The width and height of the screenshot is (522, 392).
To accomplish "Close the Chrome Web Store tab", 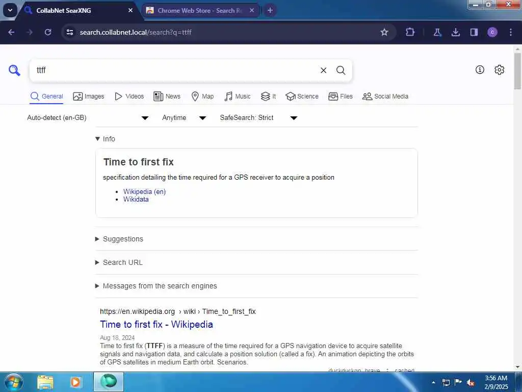I will [x=252, y=10].
